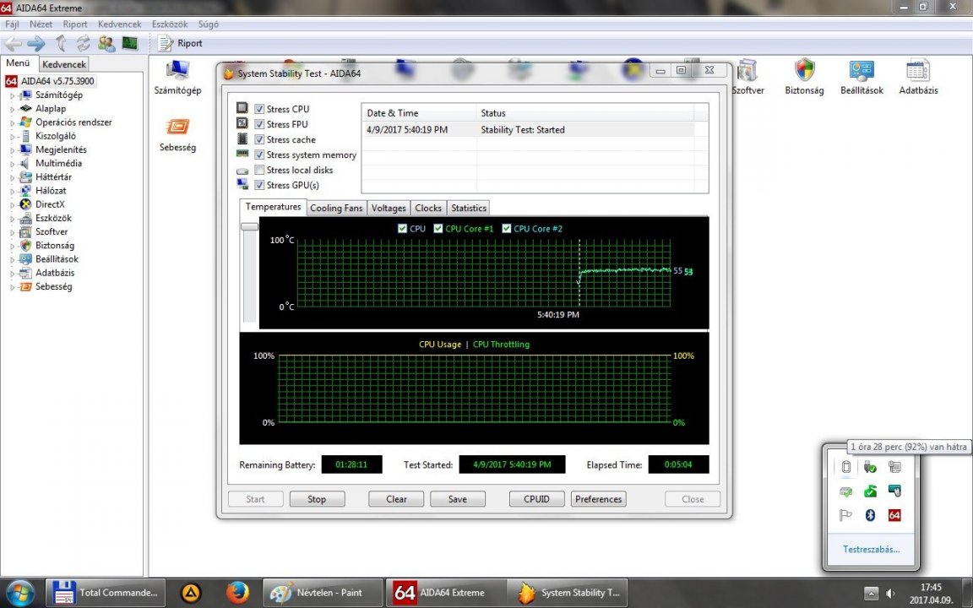Show hidden tray icons arrow
973x608 pixels.
point(872,593)
